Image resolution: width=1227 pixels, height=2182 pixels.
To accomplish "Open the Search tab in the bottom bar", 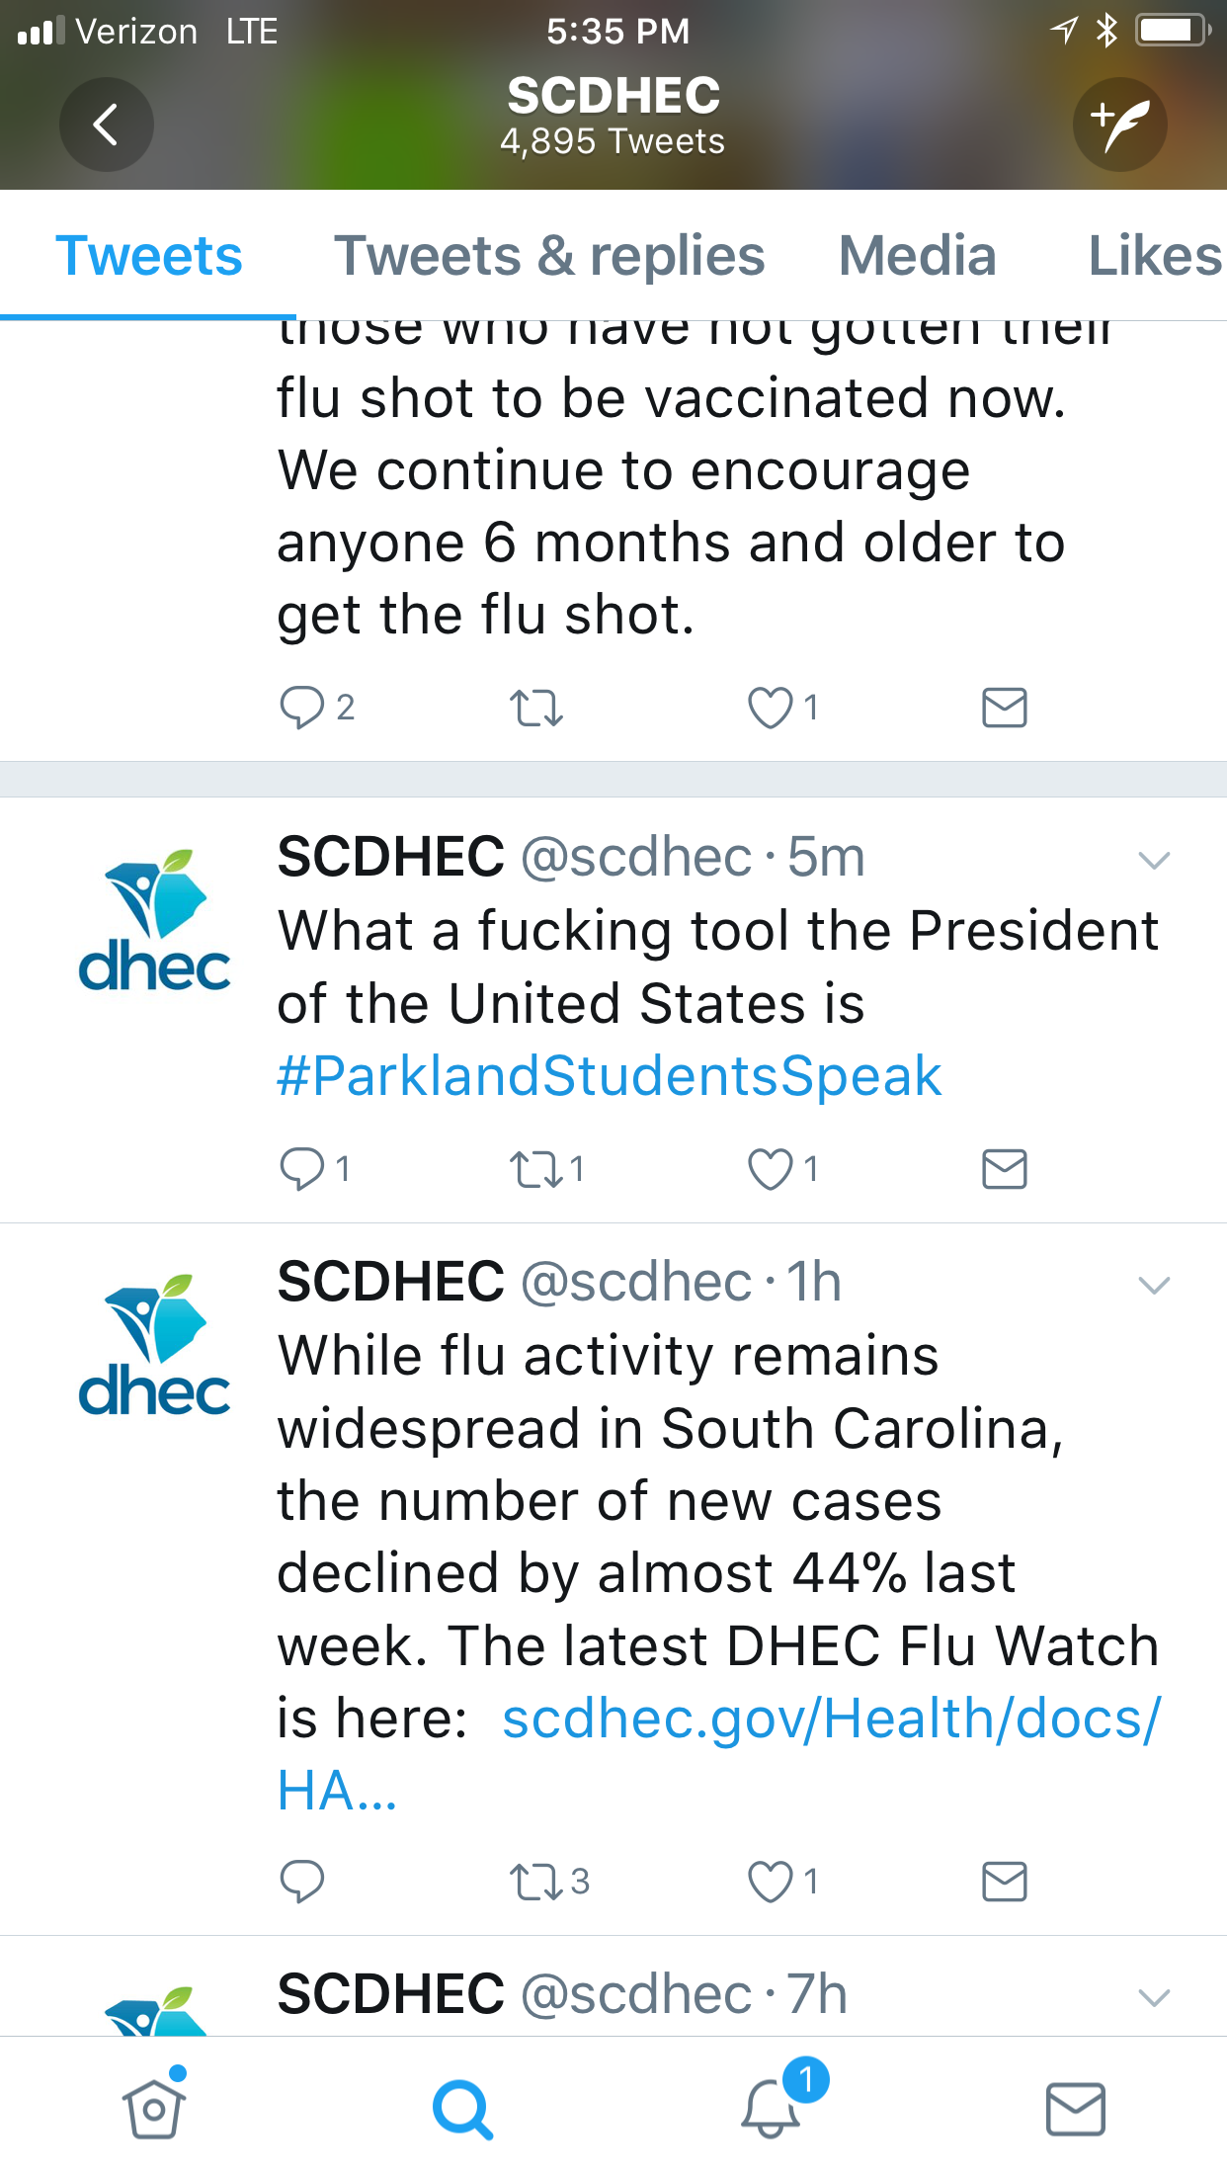I will tap(461, 2108).
